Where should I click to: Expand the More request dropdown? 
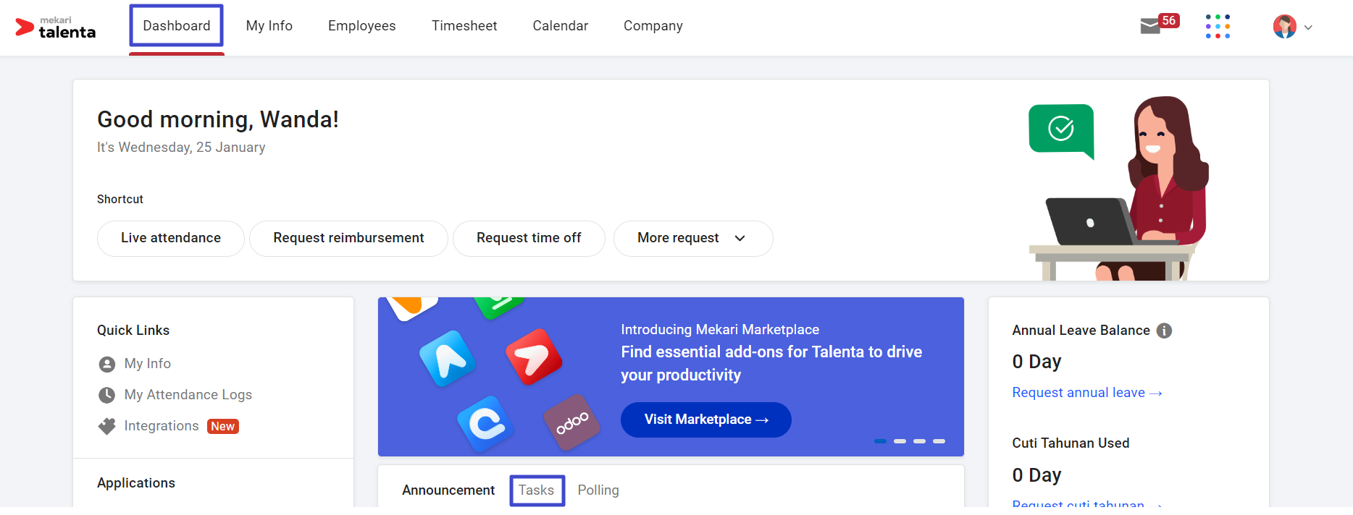[693, 239]
